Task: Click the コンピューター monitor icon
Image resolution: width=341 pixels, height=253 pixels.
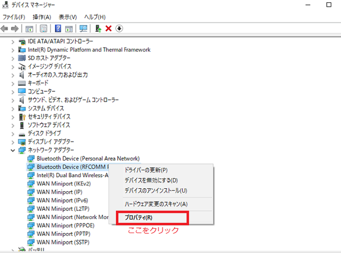Action: pyautogui.click(x=22, y=91)
